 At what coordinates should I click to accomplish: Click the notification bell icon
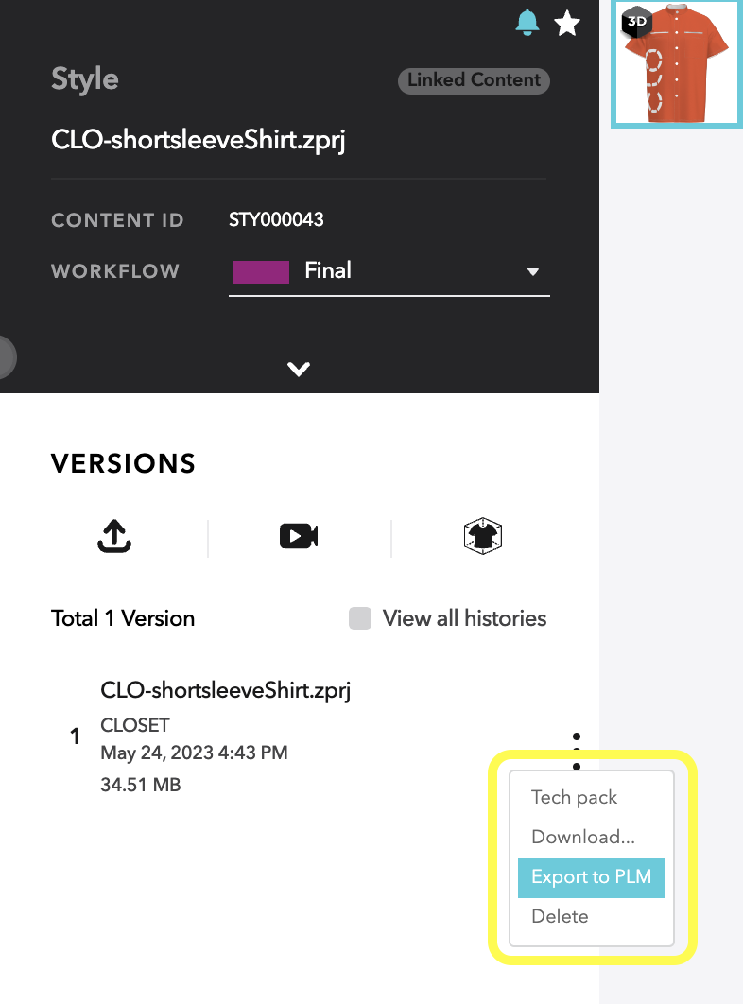[x=527, y=23]
